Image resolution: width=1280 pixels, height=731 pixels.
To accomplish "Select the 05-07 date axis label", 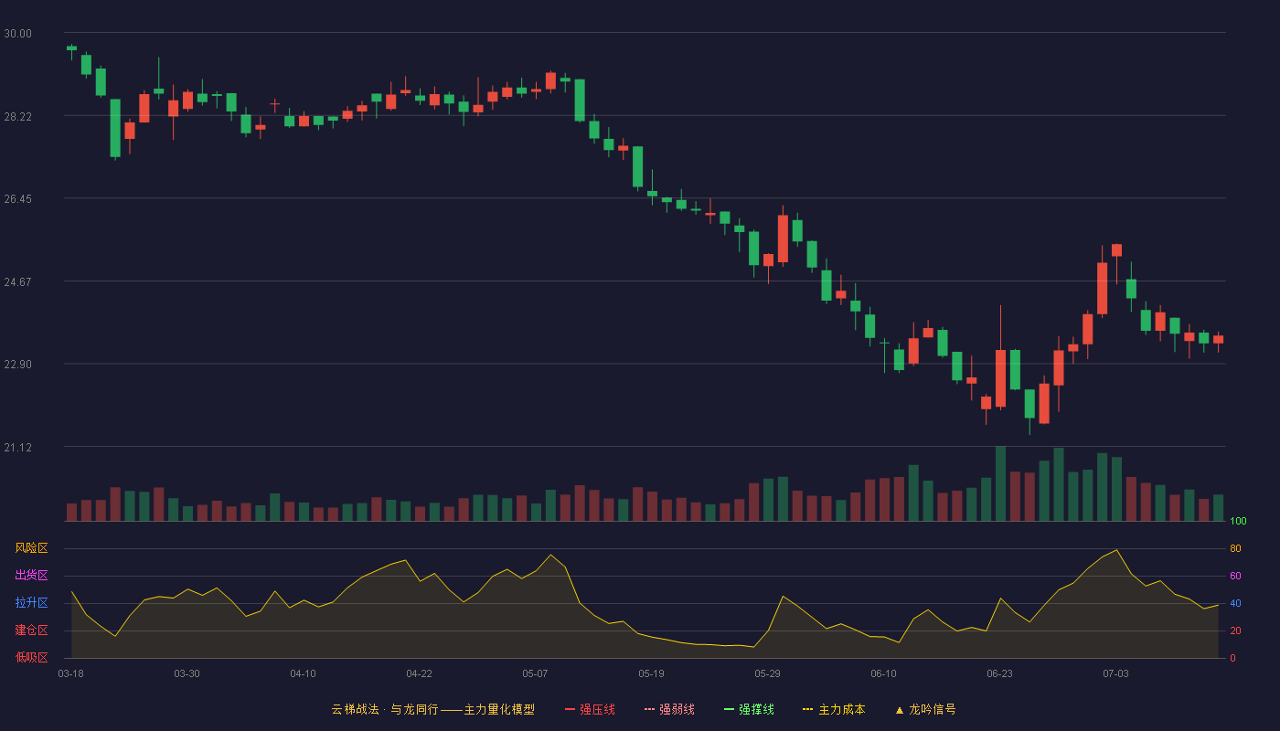I will point(535,673).
